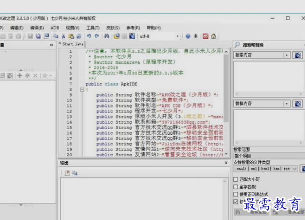
Task: Open the 工具(T) menu
Action: click(93, 28)
